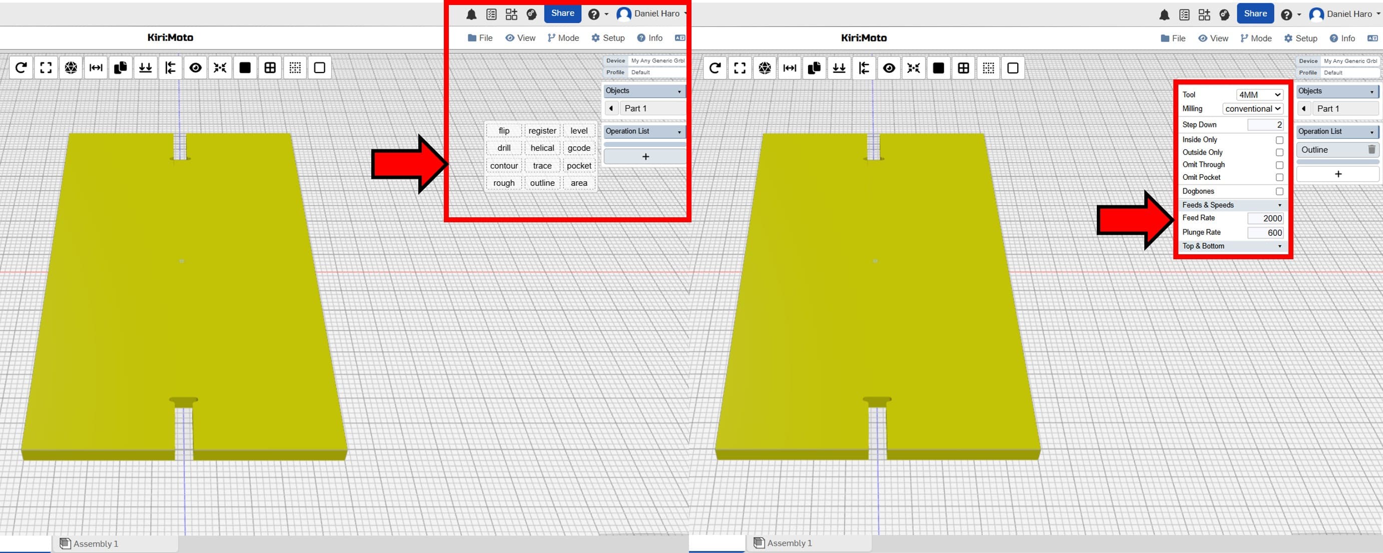The height and width of the screenshot is (553, 1383).
Task: Add the pocket operation
Action: tap(579, 165)
